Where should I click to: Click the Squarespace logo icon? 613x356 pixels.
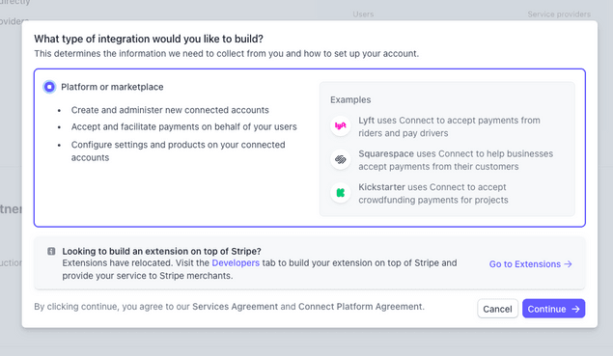(x=341, y=159)
